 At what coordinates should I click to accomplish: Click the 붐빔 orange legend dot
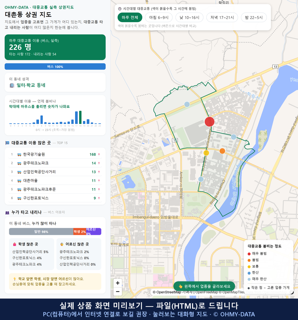coord(249,260)
